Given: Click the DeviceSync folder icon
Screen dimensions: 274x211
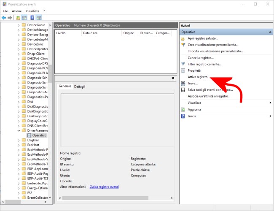Looking at the screenshot, I should coord(24,44).
